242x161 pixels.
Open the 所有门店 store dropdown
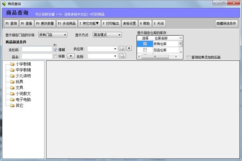[x=52, y=35]
